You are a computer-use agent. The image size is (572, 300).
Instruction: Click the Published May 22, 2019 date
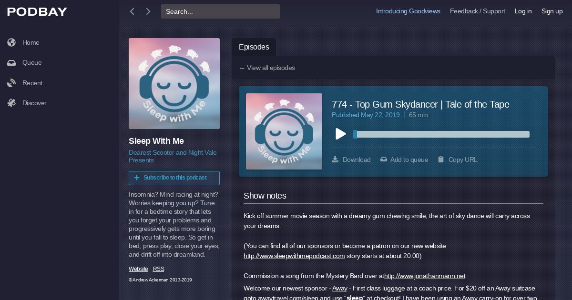coord(366,115)
